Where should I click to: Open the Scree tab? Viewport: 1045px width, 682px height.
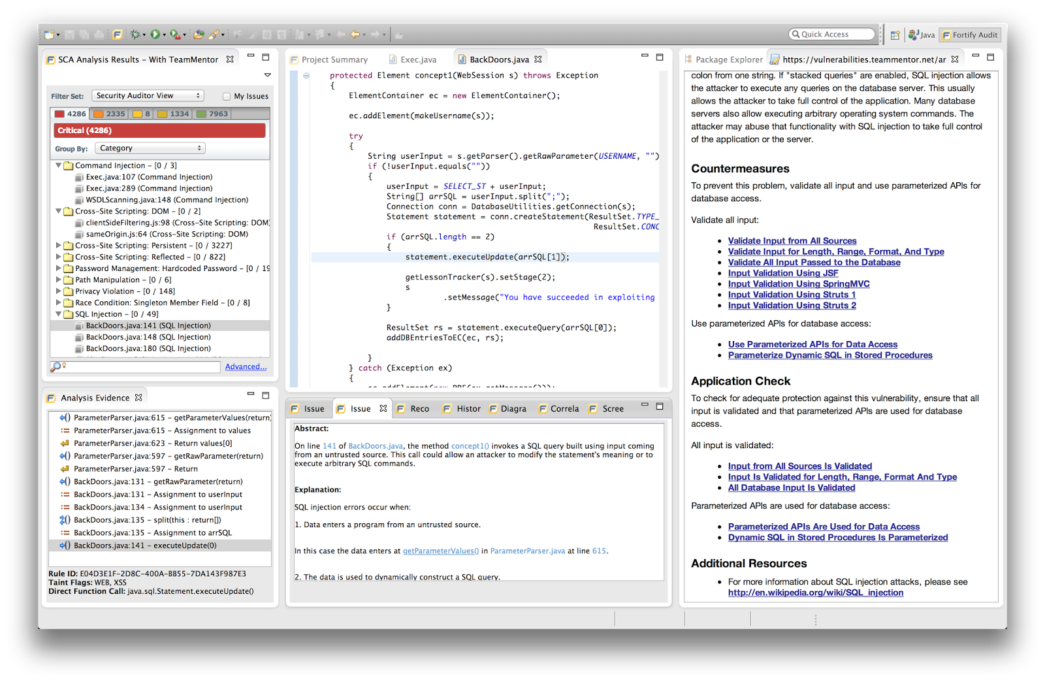[607, 409]
